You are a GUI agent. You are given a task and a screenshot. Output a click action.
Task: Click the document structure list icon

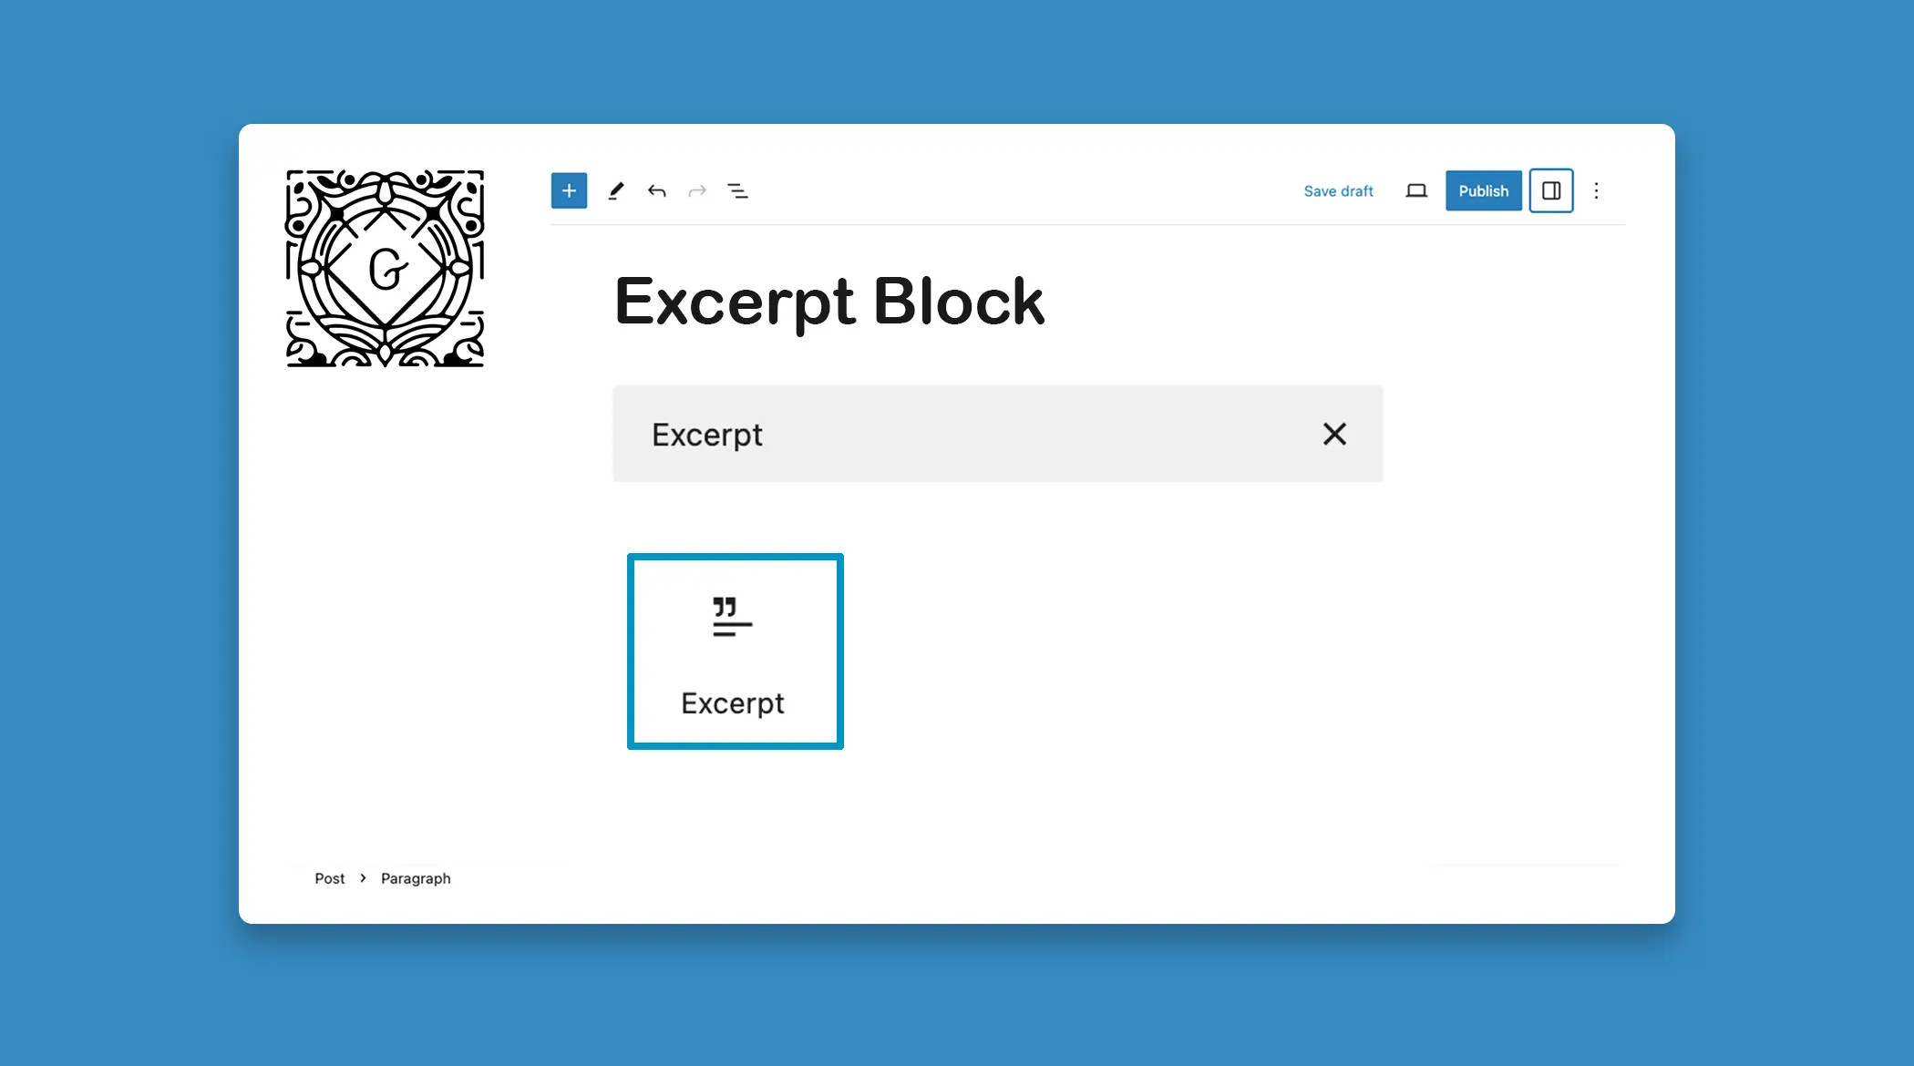[739, 190]
